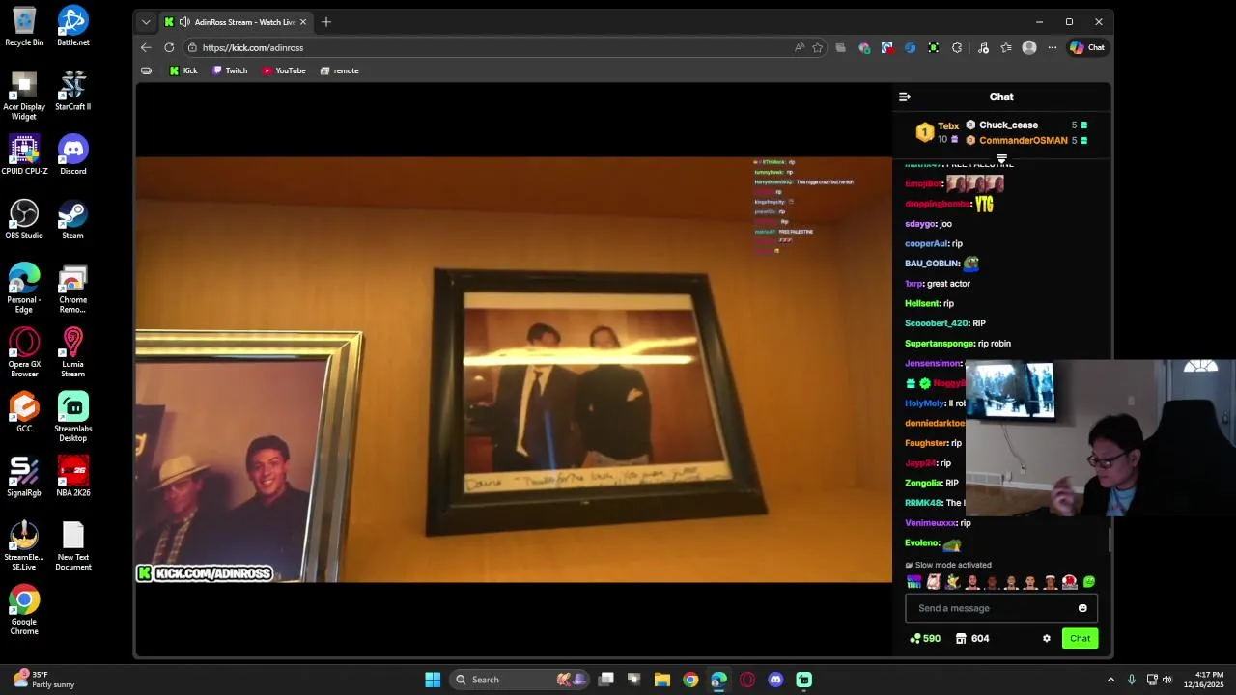Open the weather widget showing 35°F

click(44, 680)
